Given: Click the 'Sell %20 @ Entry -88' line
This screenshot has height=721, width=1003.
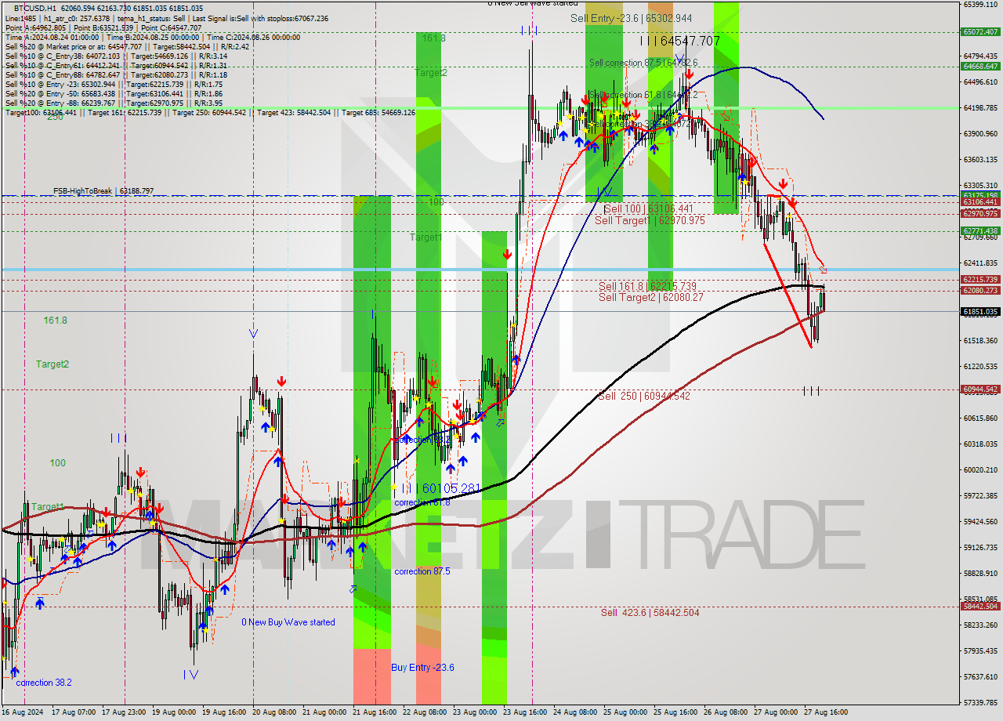Looking at the screenshot, I should tap(114, 103).
